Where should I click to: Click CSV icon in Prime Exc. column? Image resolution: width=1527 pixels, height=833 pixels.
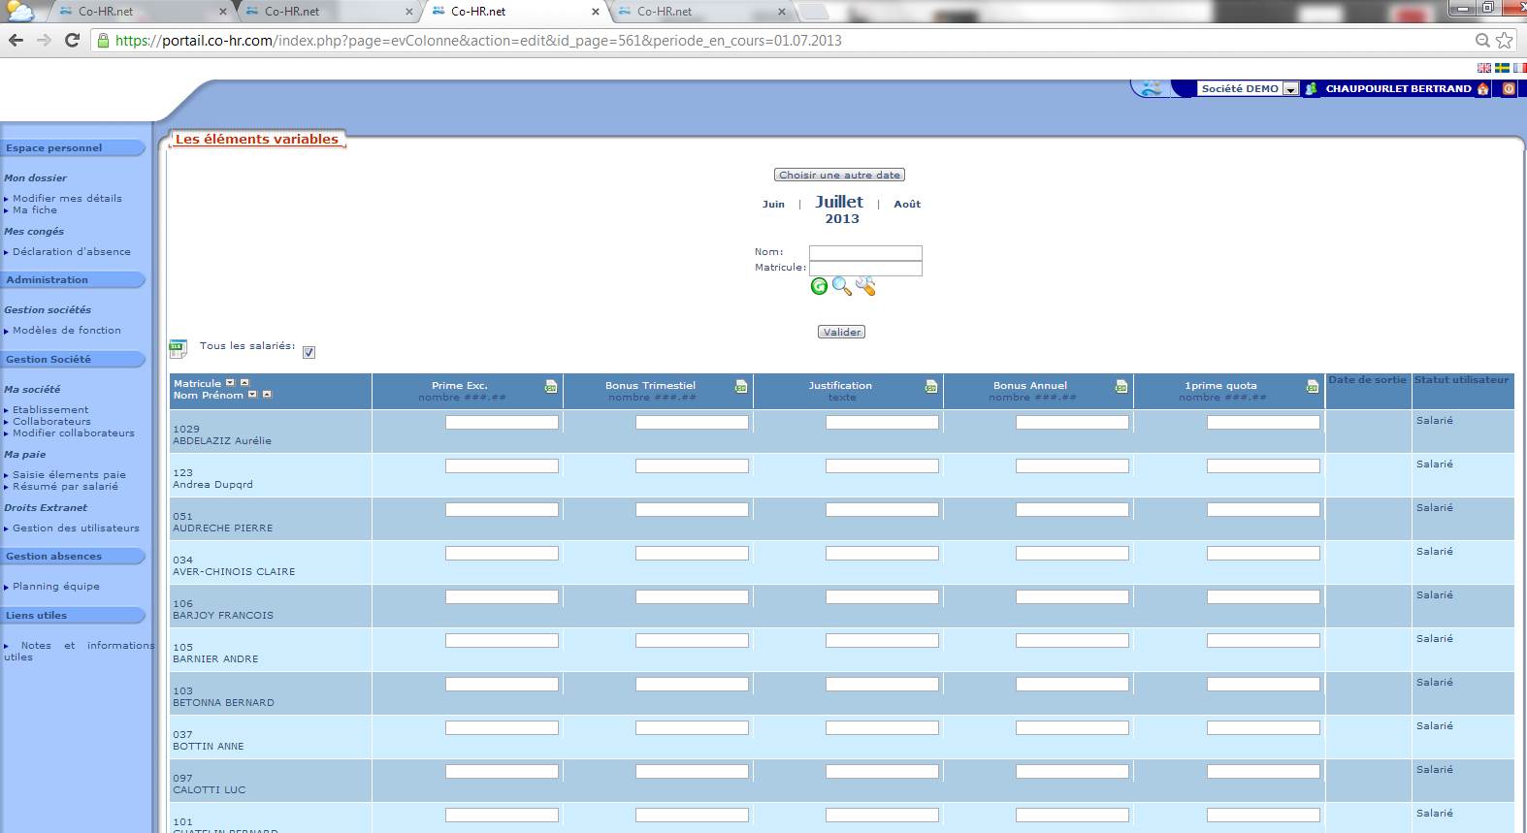pyautogui.click(x=551, y=387)
